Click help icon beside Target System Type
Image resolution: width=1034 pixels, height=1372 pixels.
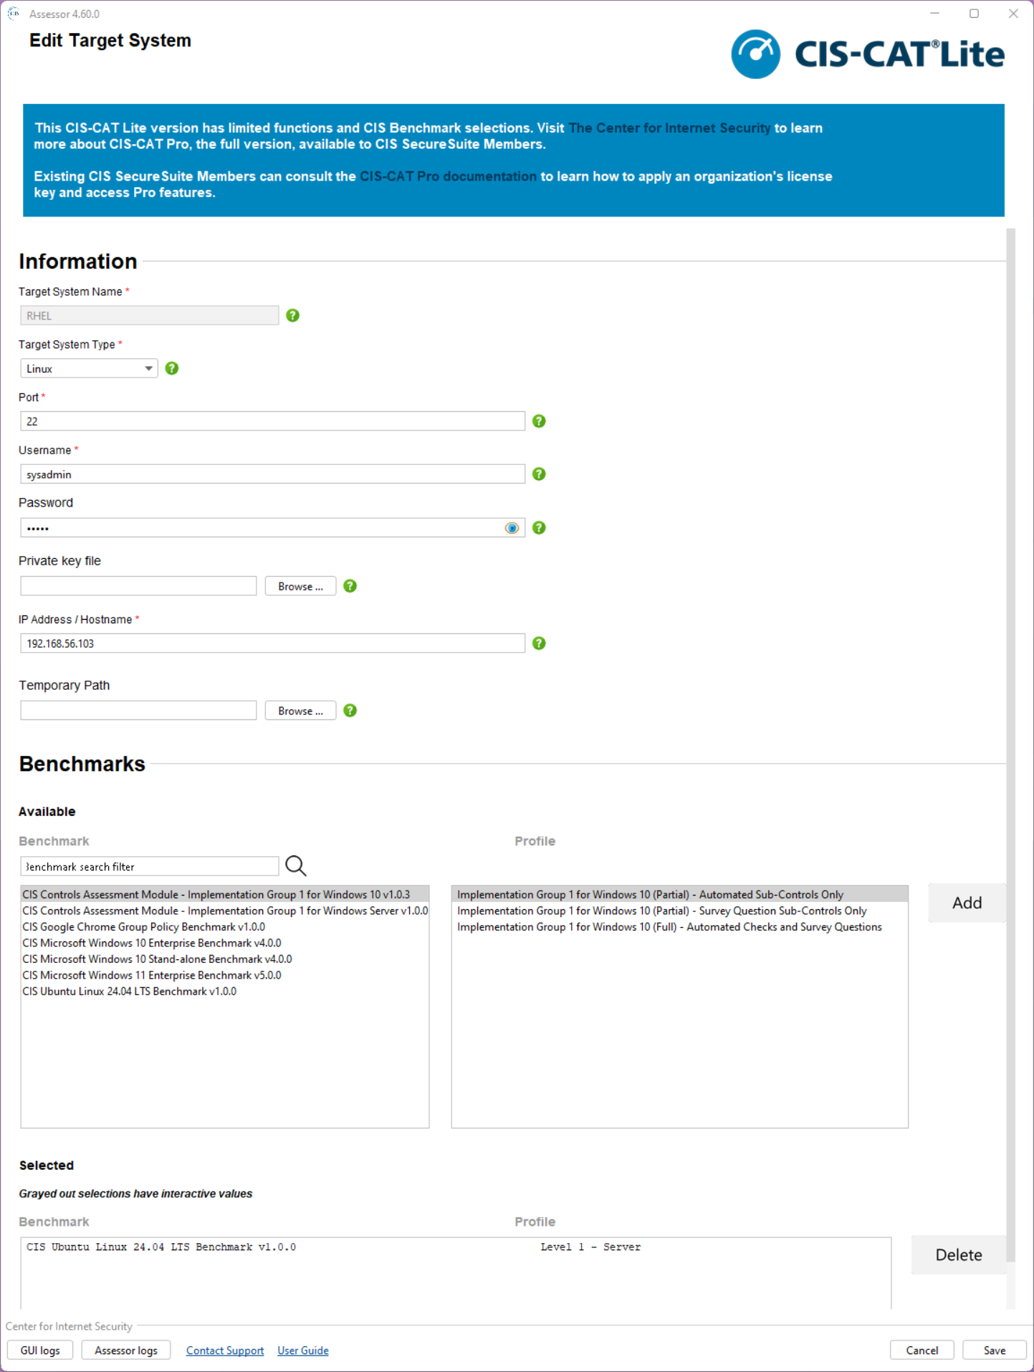pos(172,368)
